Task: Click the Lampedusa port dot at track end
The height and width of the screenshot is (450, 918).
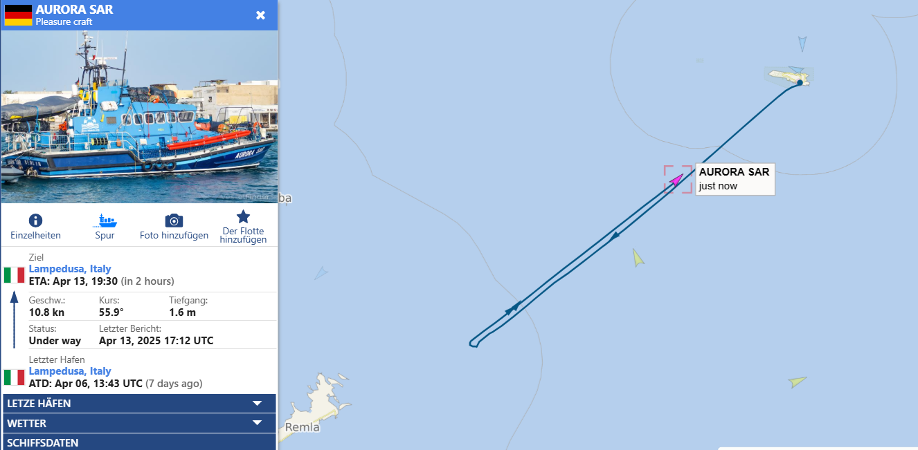Action: click(800, 83)
